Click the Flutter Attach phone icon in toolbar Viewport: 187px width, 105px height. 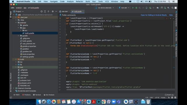[146, 8]
